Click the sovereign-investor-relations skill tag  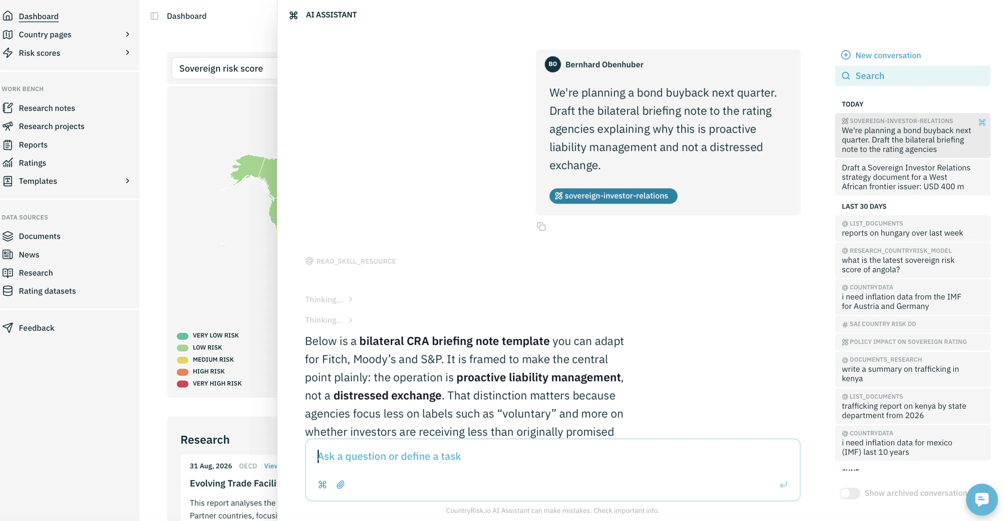click(x=613, y=196)
